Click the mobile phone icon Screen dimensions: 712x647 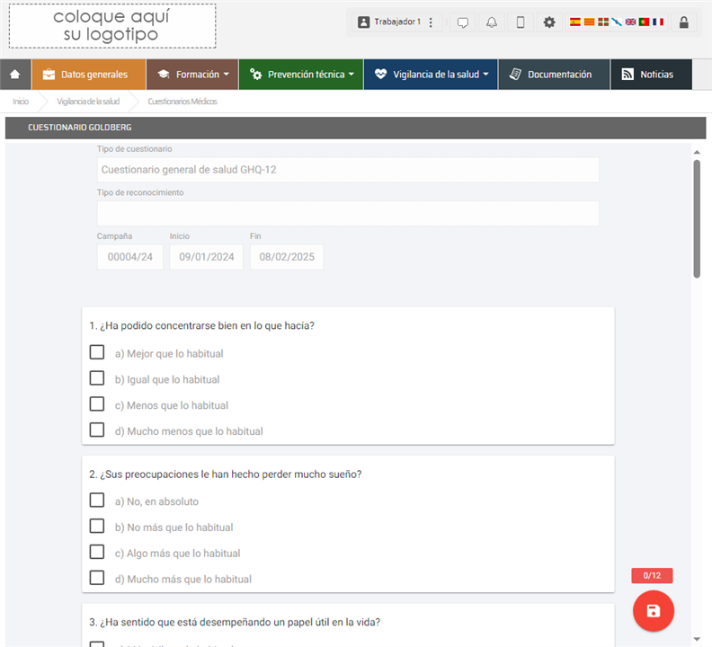point(521,22)
